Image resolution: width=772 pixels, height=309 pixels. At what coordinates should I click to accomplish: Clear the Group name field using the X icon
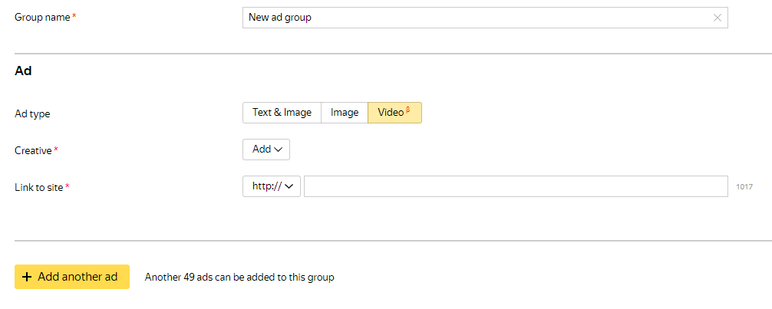tap(718, 18)
